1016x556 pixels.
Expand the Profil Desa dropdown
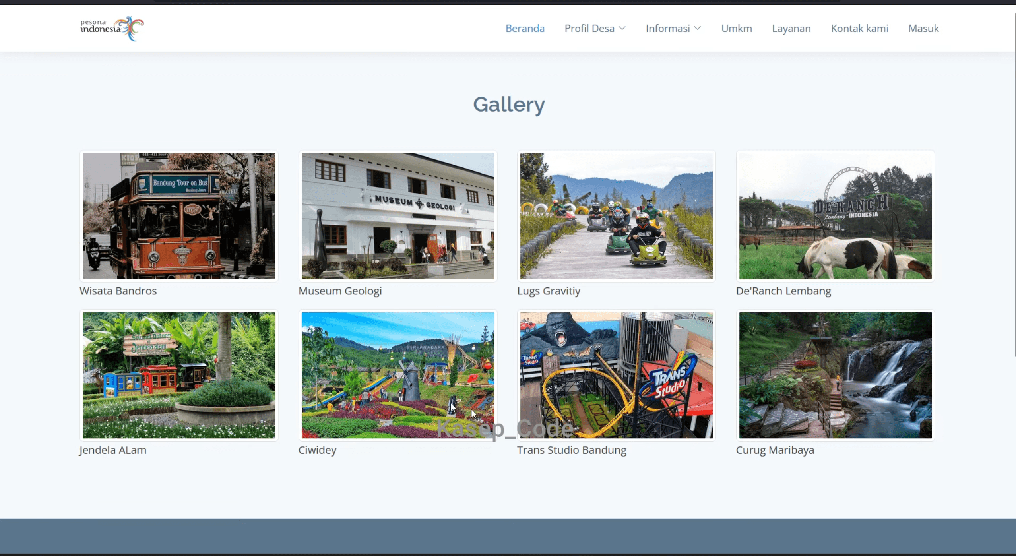click(x=595, y=29)
